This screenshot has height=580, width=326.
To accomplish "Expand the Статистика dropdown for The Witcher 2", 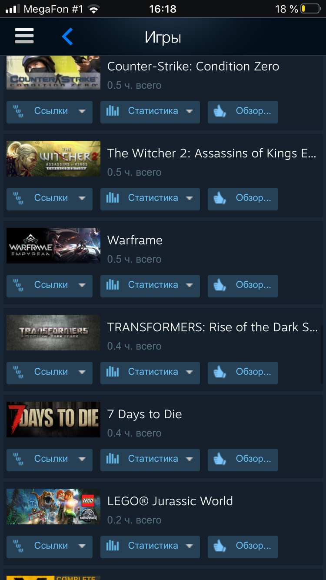I will pos(189,198).
